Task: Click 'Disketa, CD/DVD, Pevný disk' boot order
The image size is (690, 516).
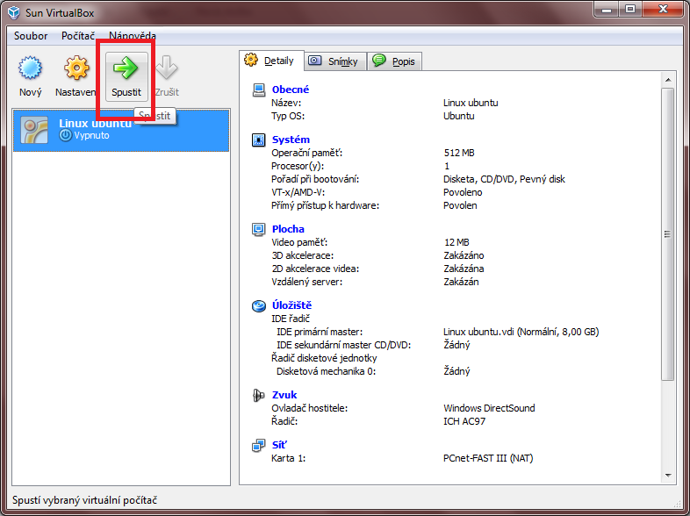Action: tap(504, 179)
